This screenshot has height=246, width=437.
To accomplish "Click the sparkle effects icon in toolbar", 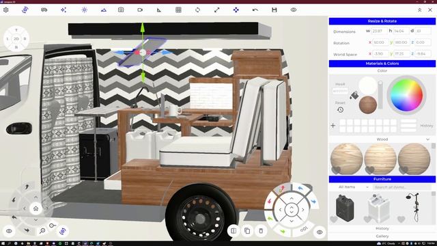I will (64, 10).
